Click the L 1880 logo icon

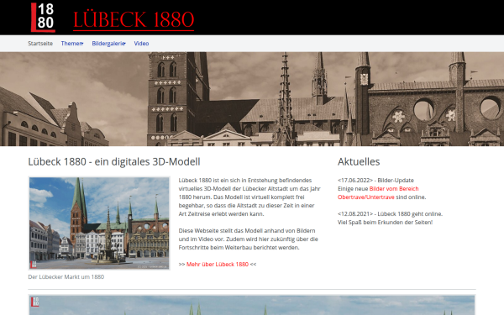tap(43, 18)
